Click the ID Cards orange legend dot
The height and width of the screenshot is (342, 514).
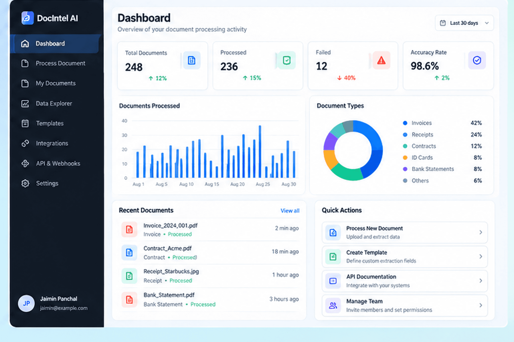405,158
